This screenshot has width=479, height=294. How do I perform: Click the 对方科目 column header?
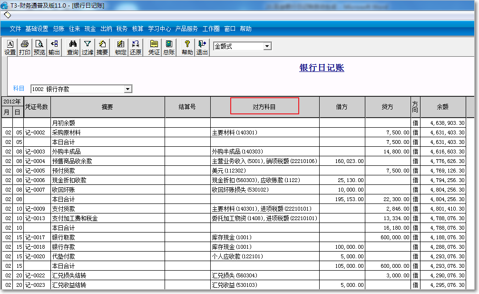264,107
